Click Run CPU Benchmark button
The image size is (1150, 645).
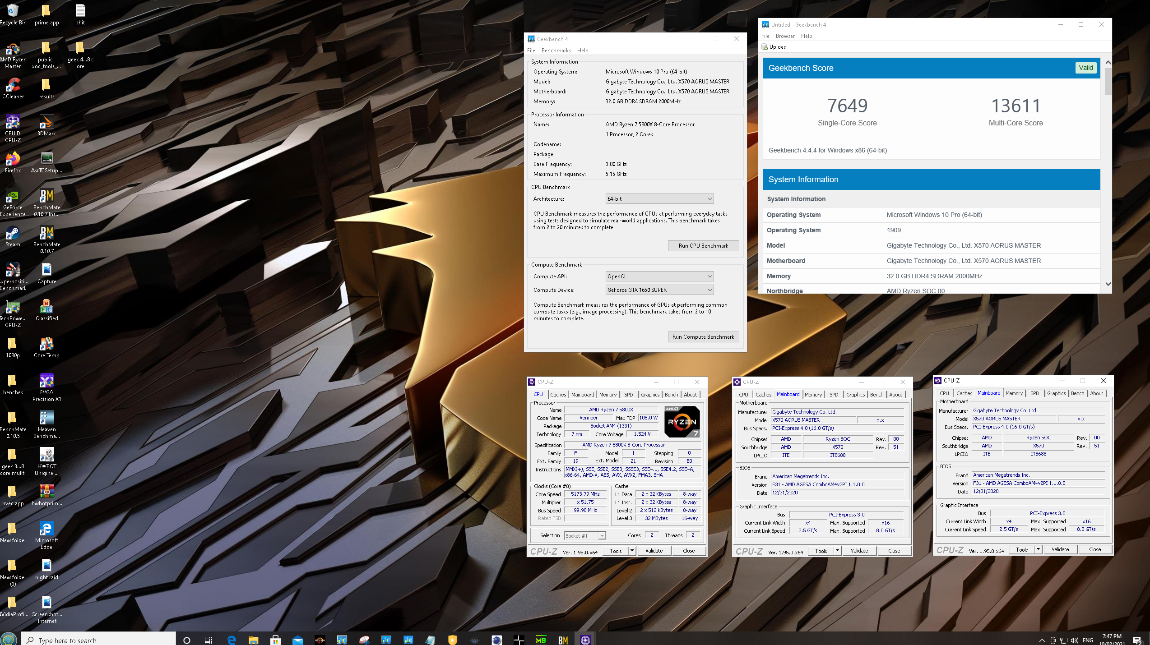[x=703, y=246]
